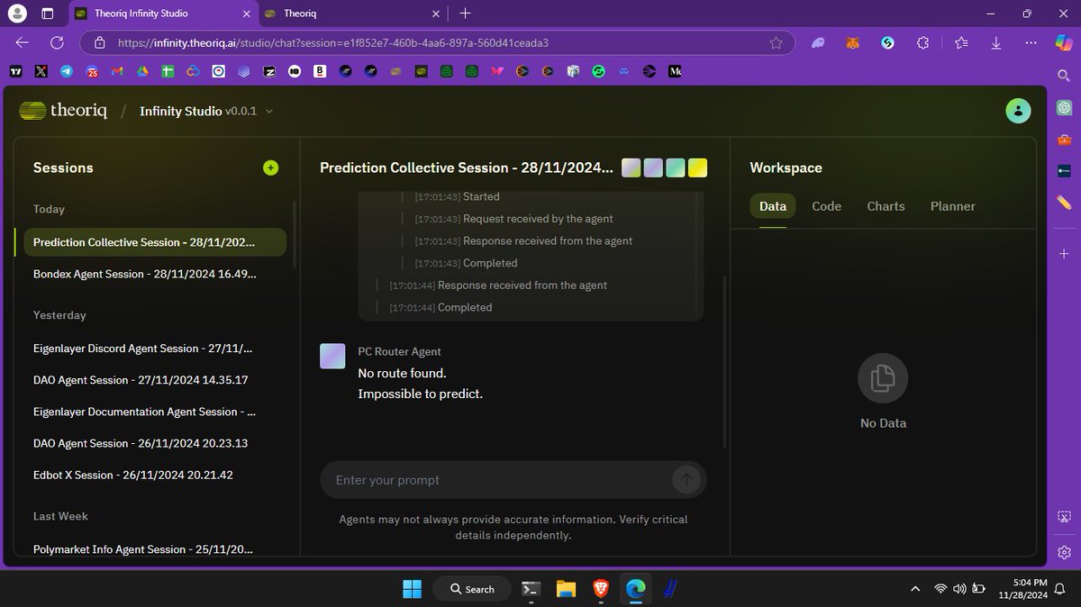Click the browser address bar
Screen dimensions: 1081x607
pyautogui.click(x=437, y=42)
